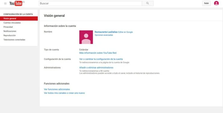Viewport: 223px width, 113px height.
Task: Open Opciones avanzadas link
Action: pyautogui.click(x=104, y=35)
